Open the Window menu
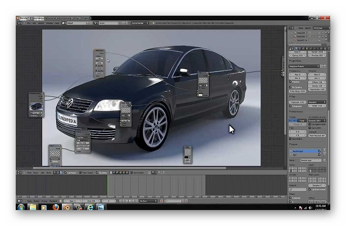Image resolution: width=346 pixels, height=238 pixels. [50, 23]
